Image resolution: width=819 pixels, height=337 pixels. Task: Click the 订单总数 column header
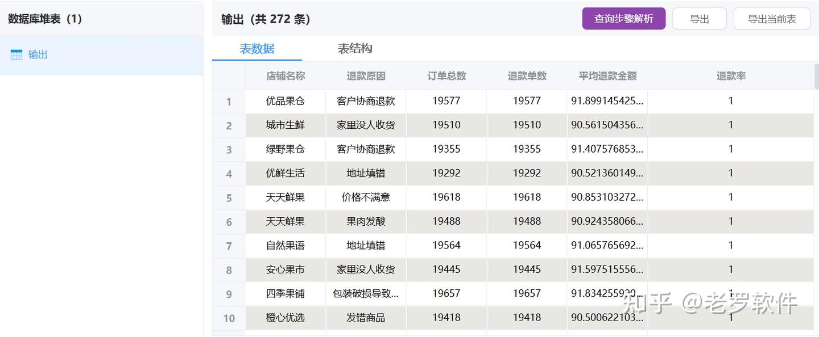click(x=446, y=76)
